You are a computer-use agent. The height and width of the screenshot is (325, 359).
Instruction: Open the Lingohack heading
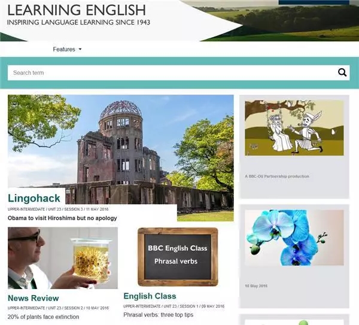[x=33, y=198]
